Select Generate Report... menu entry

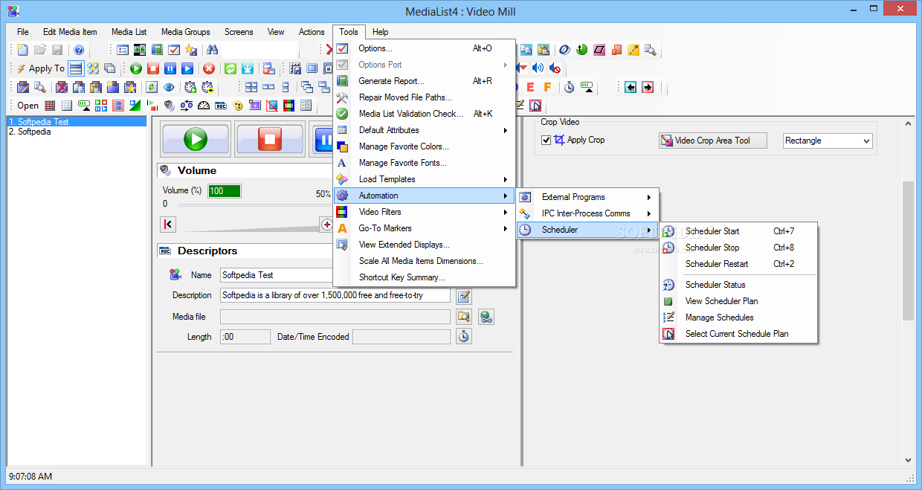(x=425, y=81)
